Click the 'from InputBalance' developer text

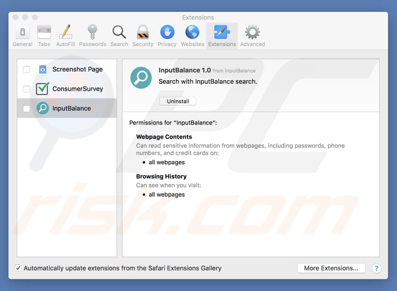point(234,71)
